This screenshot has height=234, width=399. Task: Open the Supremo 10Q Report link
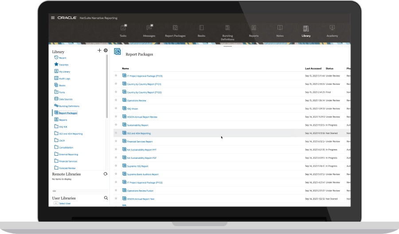point(137,166)
